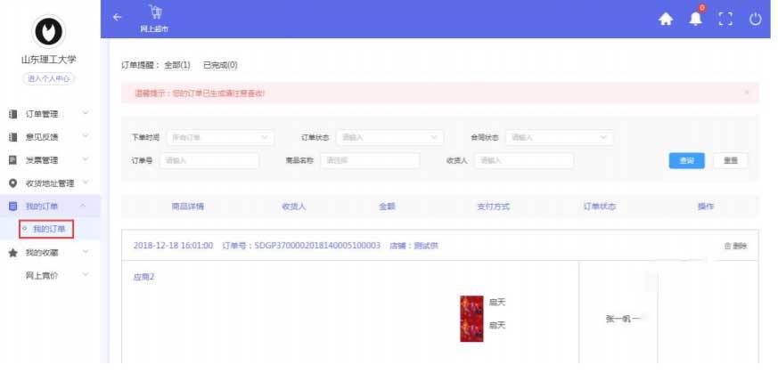This screenshot has height=381, width=778.
Task: Close the pink 温馨提示 alert banner
Action: click(x=746, y=93)
